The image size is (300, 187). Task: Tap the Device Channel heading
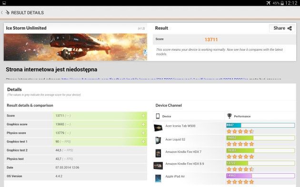coord(169,105)
